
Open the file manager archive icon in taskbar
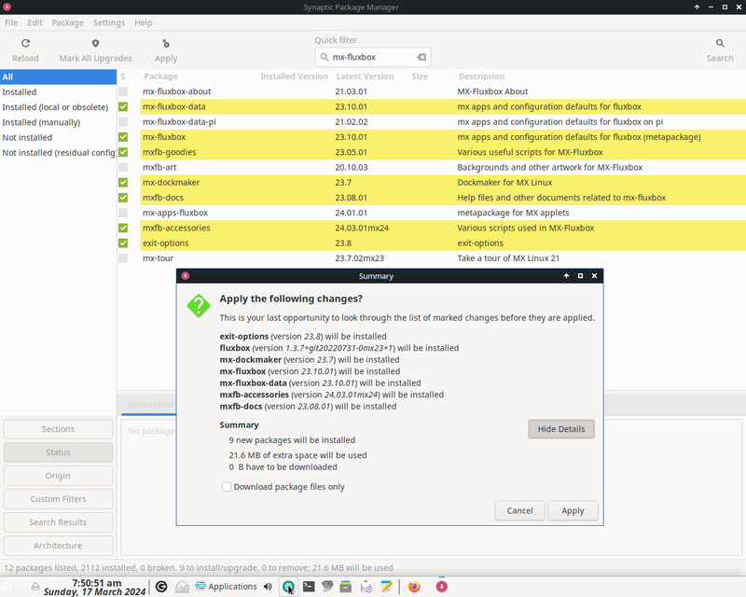click(346, 587)
